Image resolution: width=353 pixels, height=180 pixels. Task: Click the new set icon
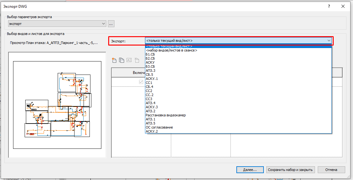click(114, 60)
